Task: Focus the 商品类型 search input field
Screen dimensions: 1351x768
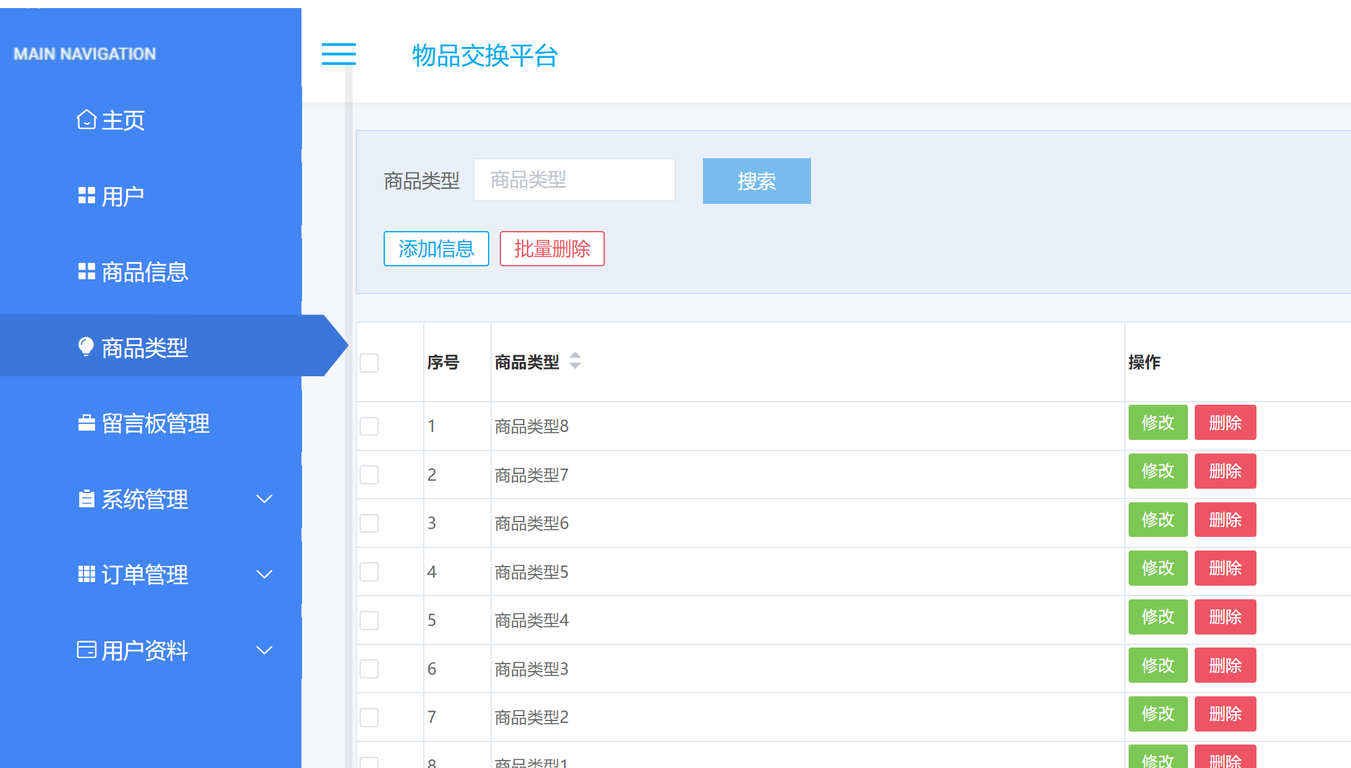Action: click(x=574, y=180)
